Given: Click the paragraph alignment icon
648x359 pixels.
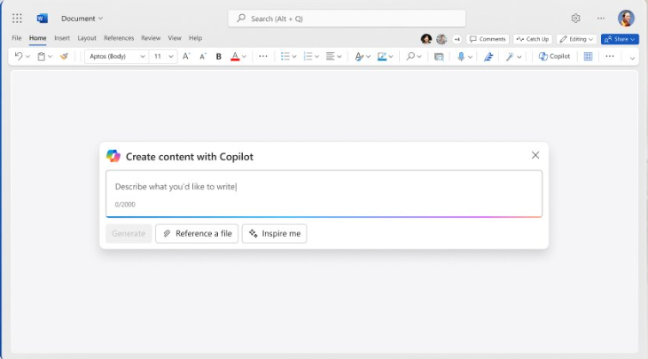Looking at the screenshot, I should click(x=330, y=56).
